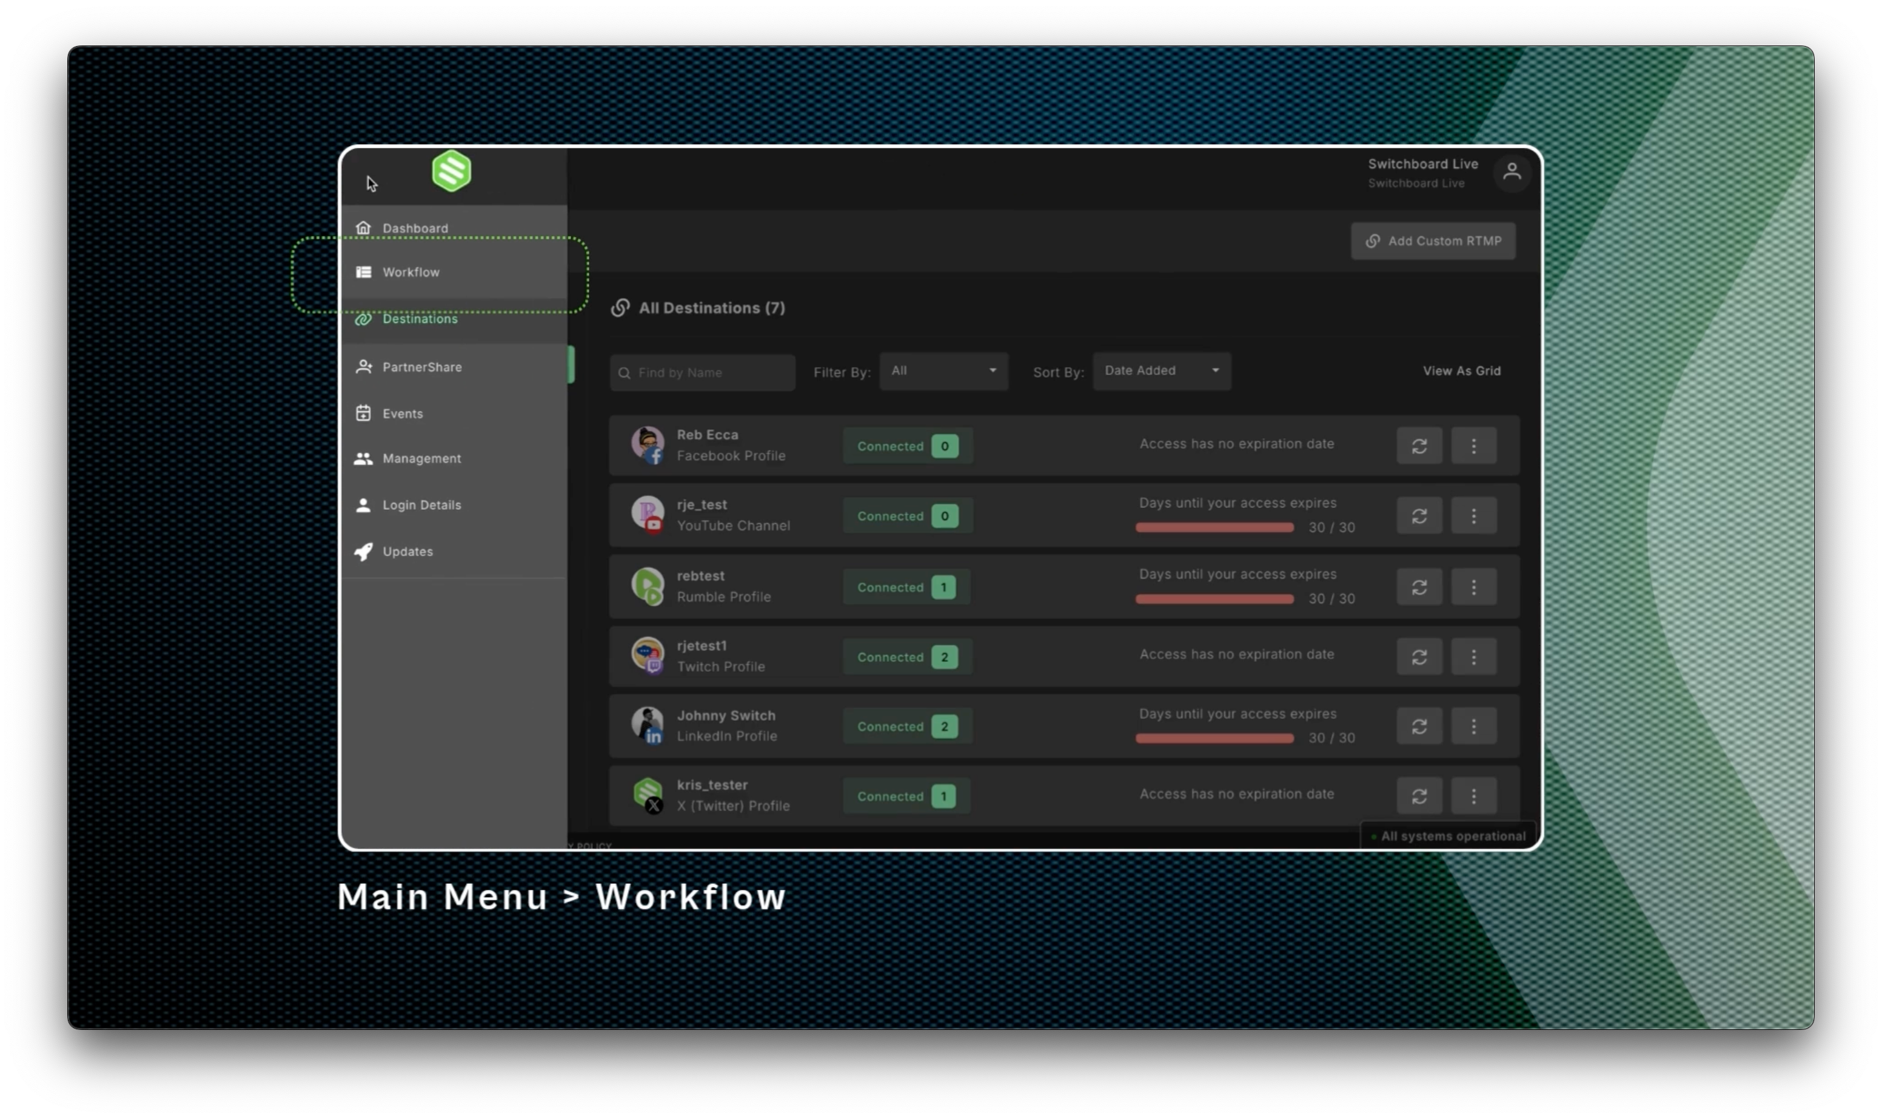1882x1119 pixels.
Task: Click the Switchboard green hexagon logo
Action: tap(451, 171)
